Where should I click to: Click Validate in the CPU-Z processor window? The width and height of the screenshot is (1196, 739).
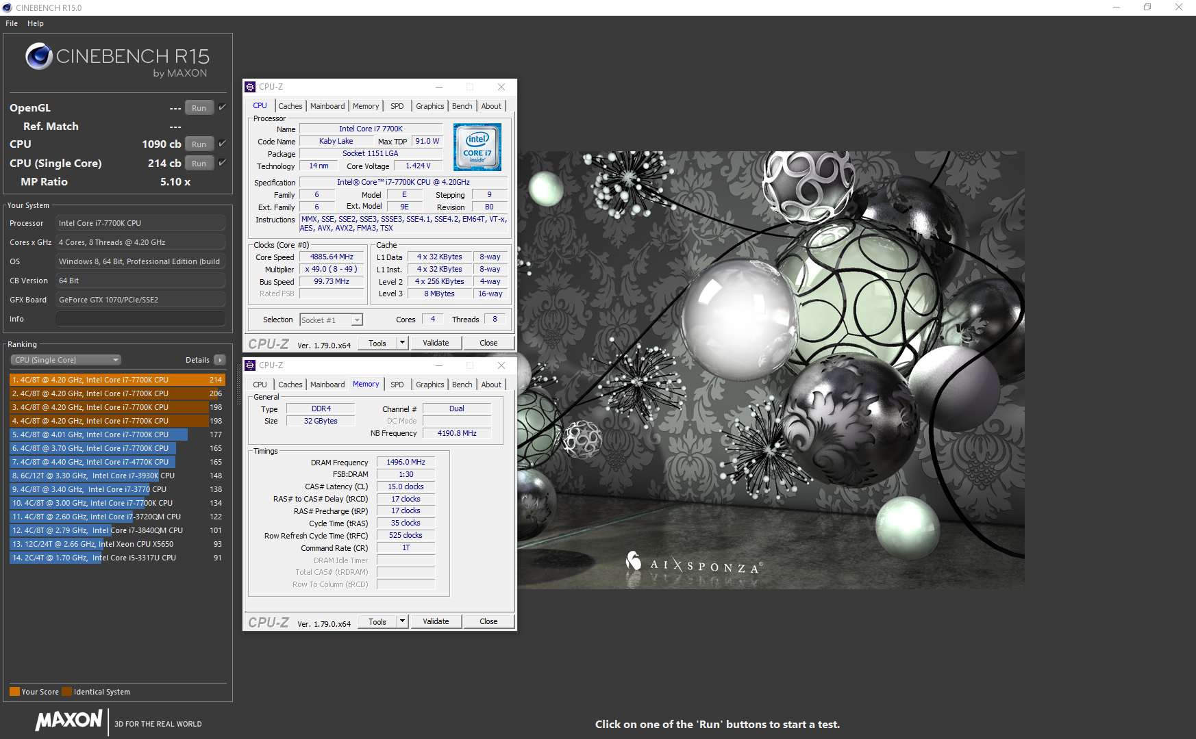coord(436,343)
